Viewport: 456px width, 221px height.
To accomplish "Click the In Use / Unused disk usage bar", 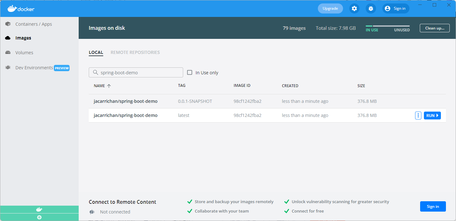I will point(388,26).
